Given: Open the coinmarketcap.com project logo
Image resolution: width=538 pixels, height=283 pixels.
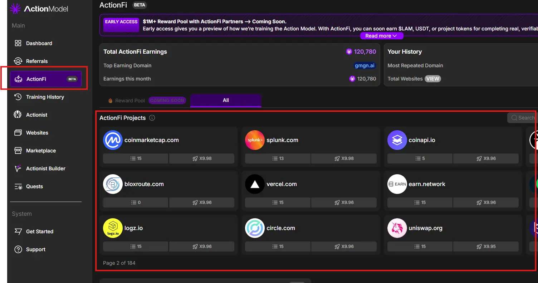Looking at the screenshot, I should point(113,140).
